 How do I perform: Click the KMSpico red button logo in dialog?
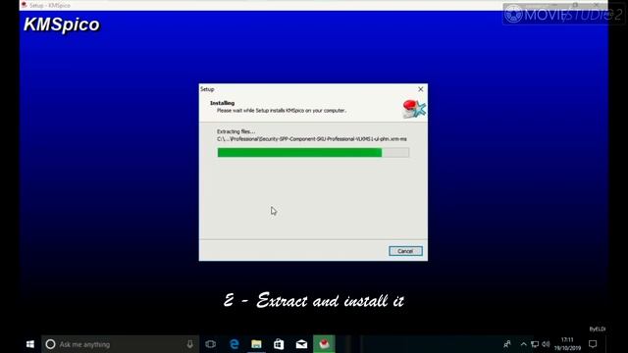(414, 109)
